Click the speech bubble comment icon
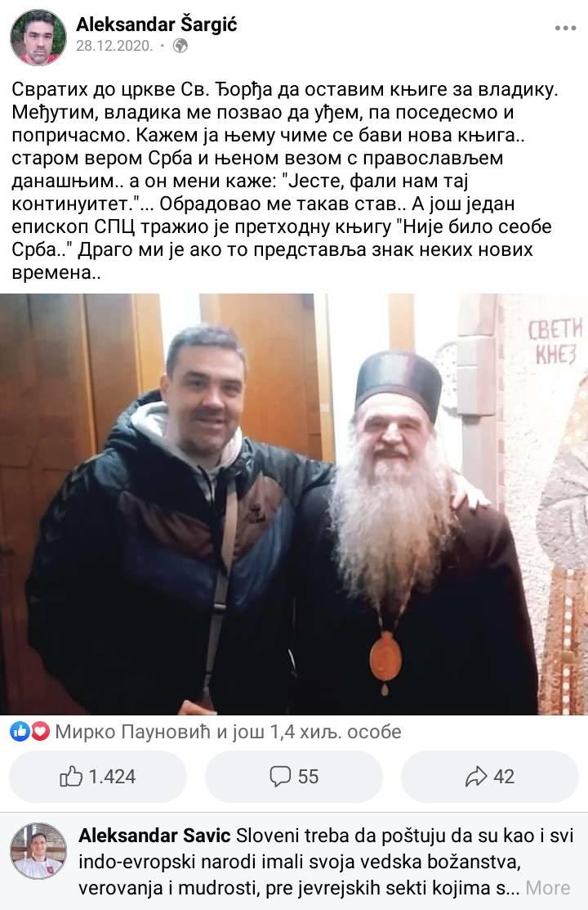 click(280, 777)
